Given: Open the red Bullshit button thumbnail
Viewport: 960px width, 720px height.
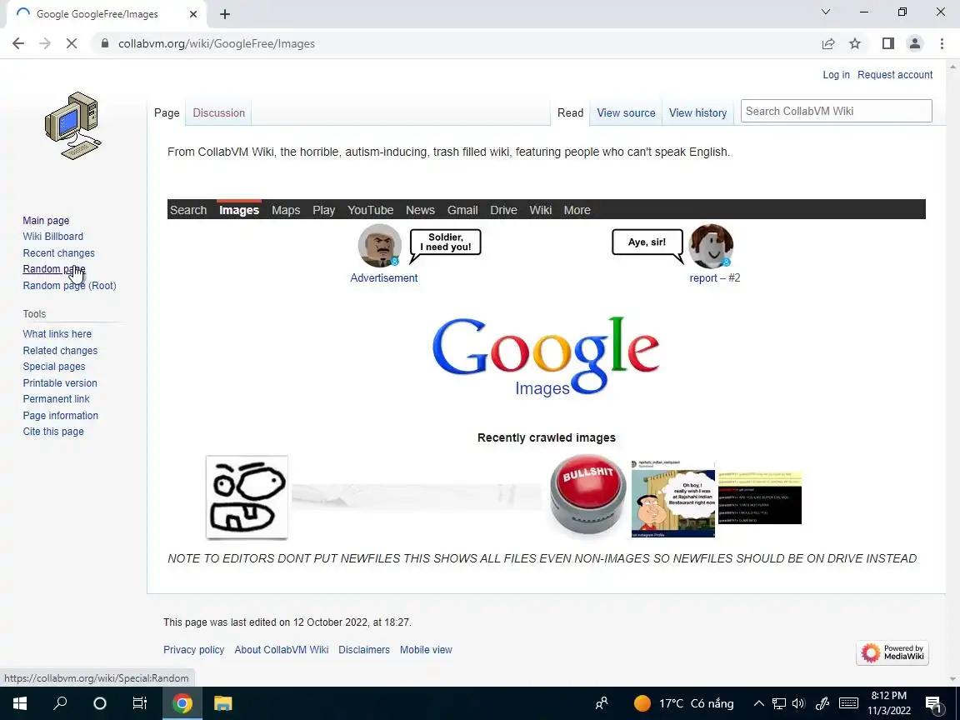Looking at the screenshot, I should [x=587, y=496].
